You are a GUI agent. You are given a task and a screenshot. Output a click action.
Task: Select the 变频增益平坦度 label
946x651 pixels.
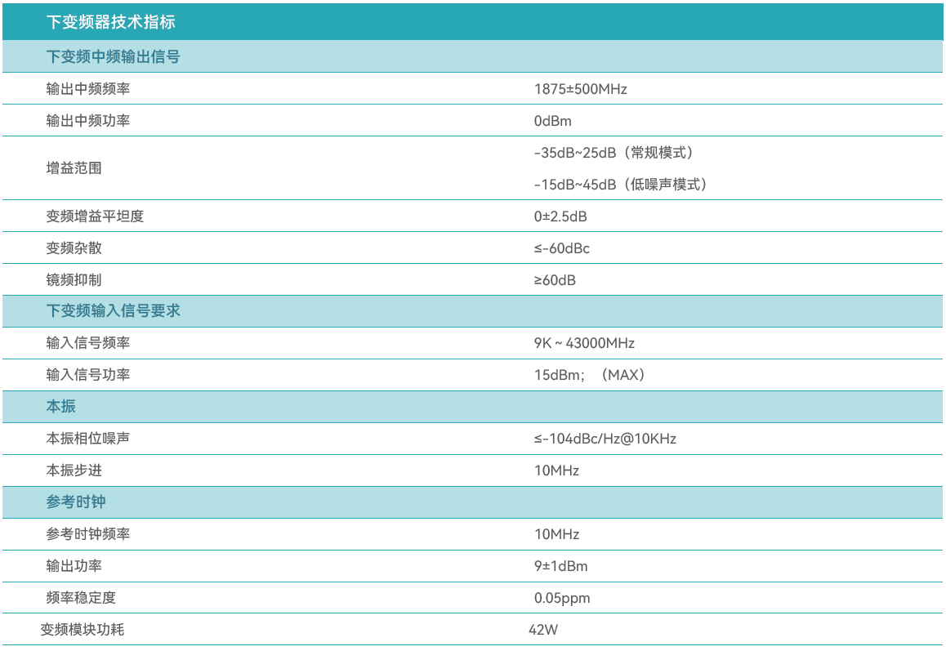[95, 216]
